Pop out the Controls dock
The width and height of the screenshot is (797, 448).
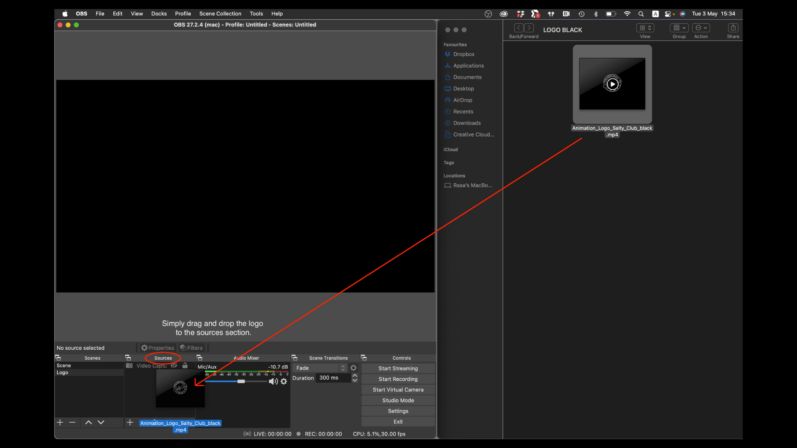[x=364, y=358]
